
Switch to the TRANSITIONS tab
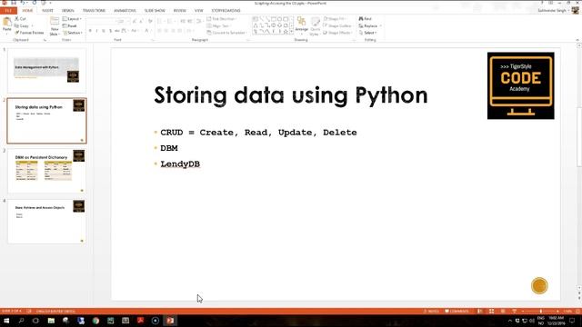click(94, 10)
